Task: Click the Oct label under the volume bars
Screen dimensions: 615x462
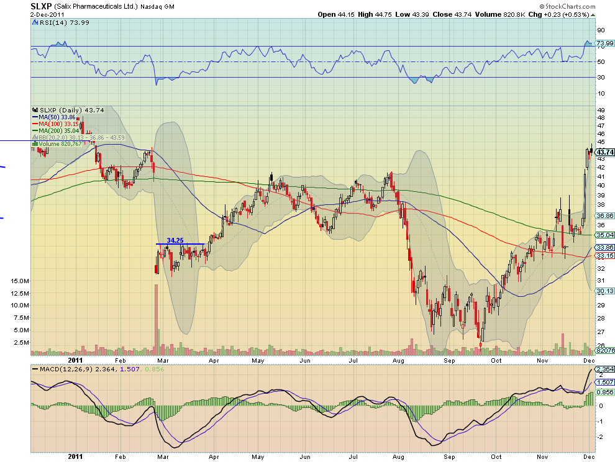Action: point(496,360)
